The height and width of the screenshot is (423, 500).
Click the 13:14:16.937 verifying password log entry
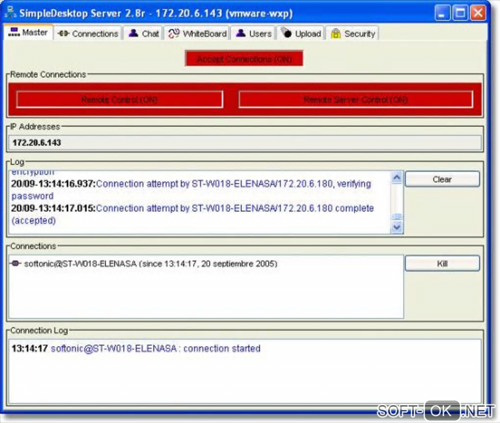(x=191, y=190)
